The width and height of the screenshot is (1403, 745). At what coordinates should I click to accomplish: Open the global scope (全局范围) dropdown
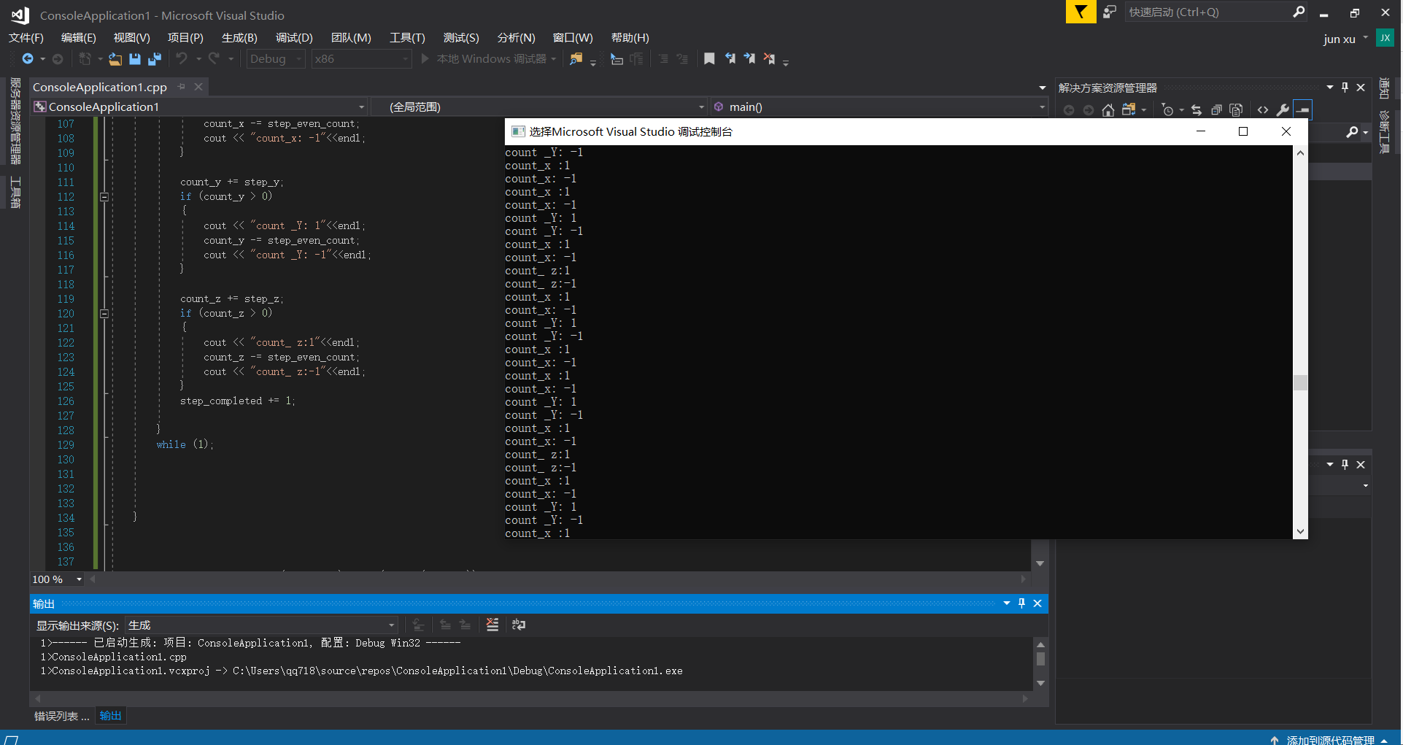[x=539, y=107]
